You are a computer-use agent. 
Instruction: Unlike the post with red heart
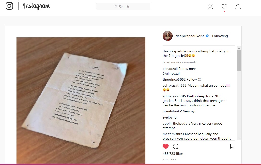click(x=166, y=146)
